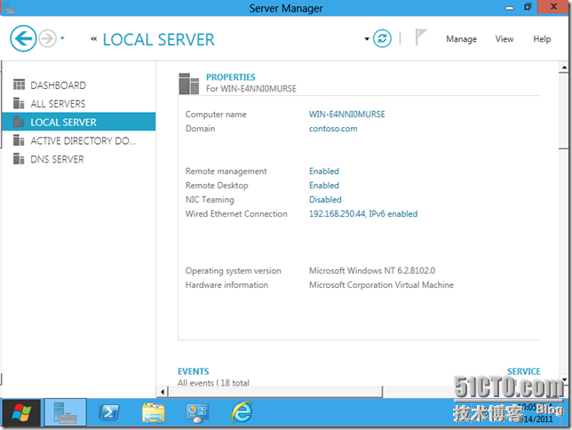Click the back navigation arrow
This screenshot has width=572, height=430.
coord(23,38)
